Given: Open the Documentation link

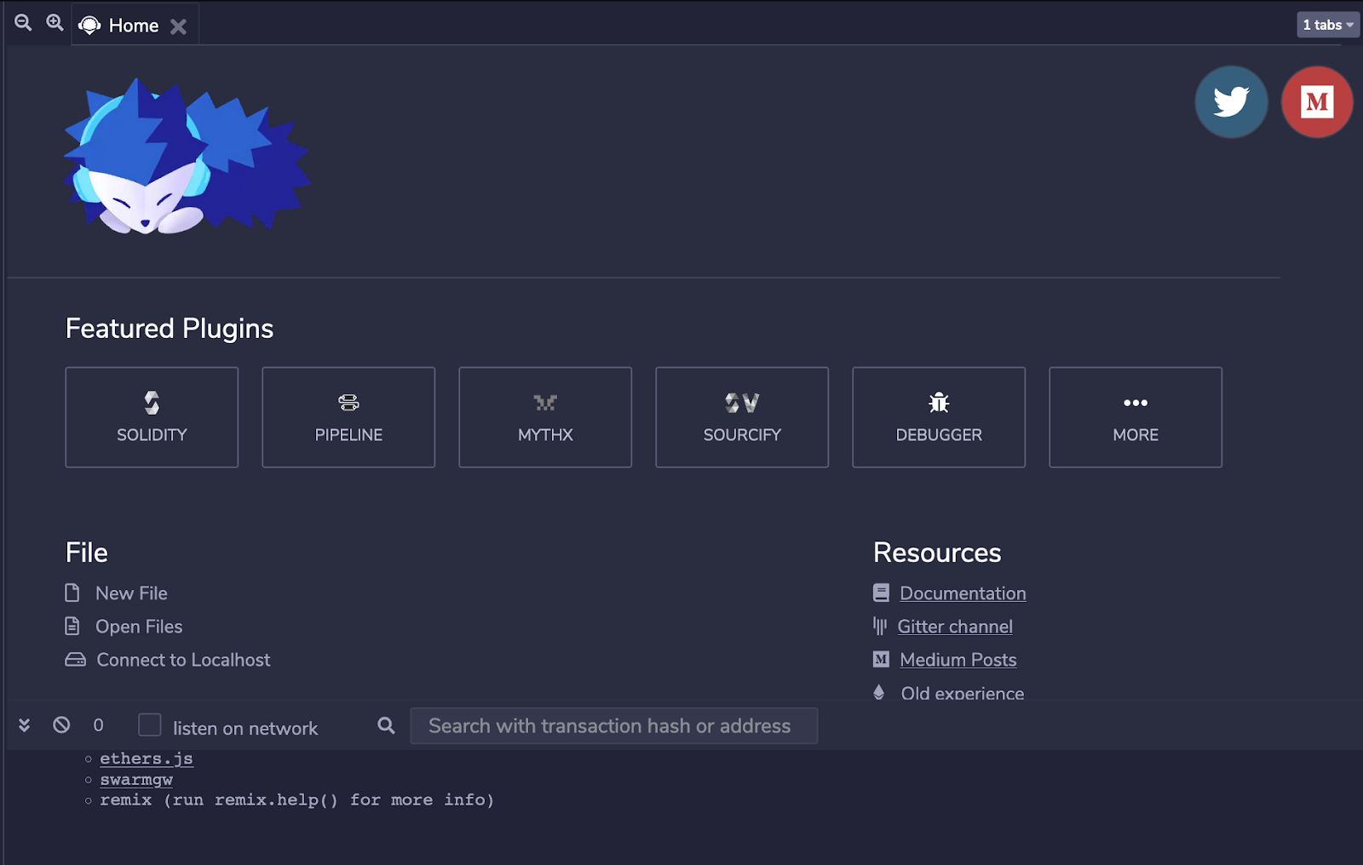Looking at the screenshot, I should (x=962, y=593).
